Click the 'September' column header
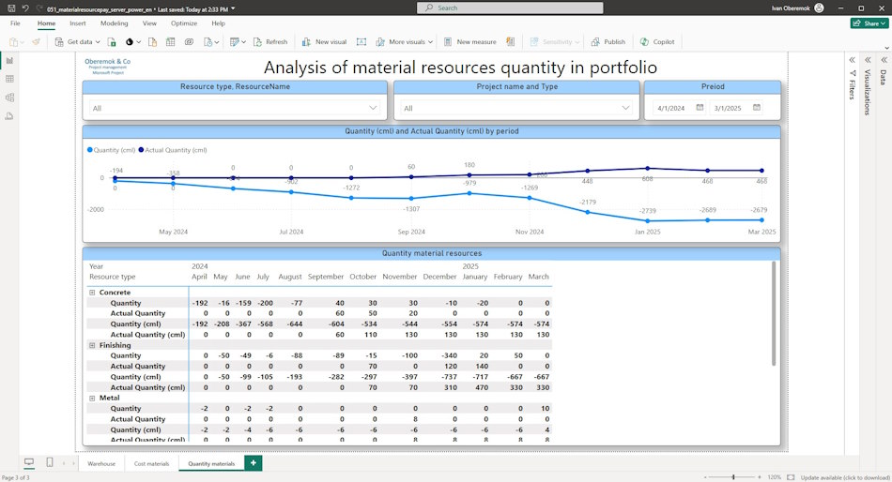Image resolution: width=892 pixels, height=482 pixels. click(x=326, y=277)
